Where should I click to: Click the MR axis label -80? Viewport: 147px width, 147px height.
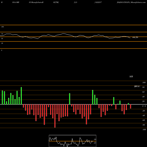143,125
